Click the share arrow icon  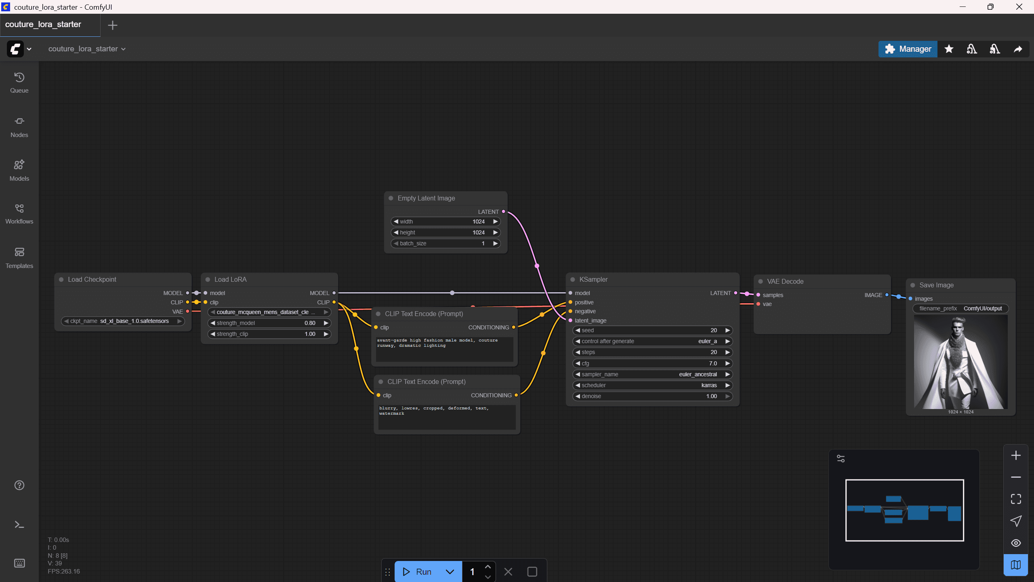[x=1017, y=49]
